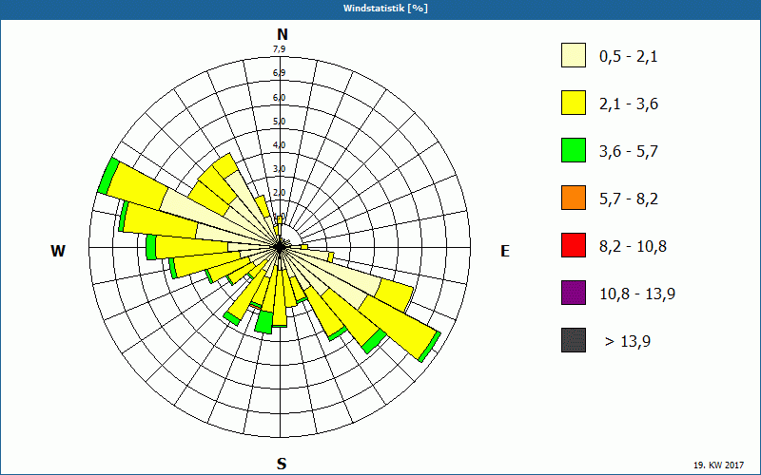Click the 10,8 - 13,9 purple legend swatch
Viewport: 761px width, 475px height.
[574, 293]
